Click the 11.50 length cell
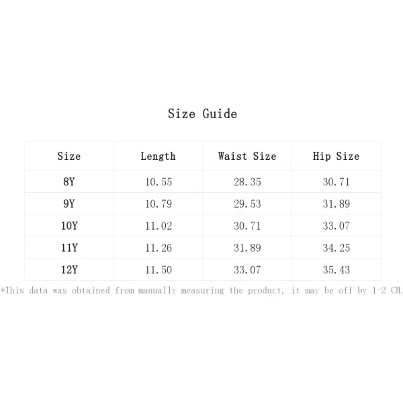The height and width of the screenshot is (403, 403). (x=159, y=270)
